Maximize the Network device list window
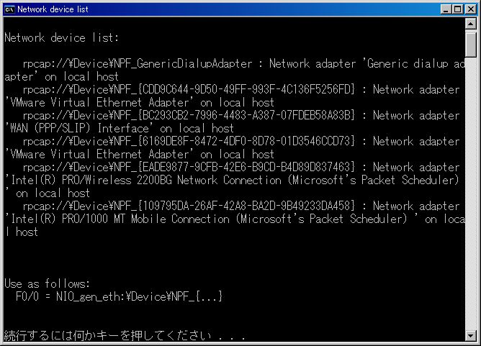 457,9
